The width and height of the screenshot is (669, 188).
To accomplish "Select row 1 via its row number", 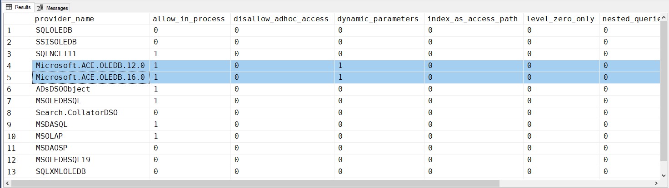I will (x=18, y=30).
